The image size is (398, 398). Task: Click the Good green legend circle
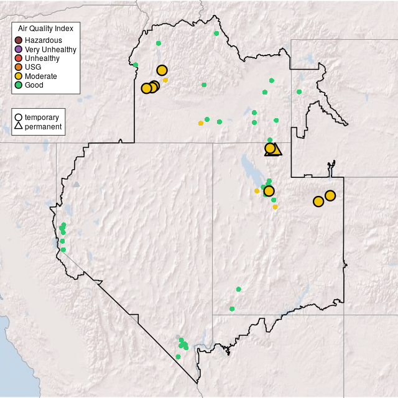(19, 85)
